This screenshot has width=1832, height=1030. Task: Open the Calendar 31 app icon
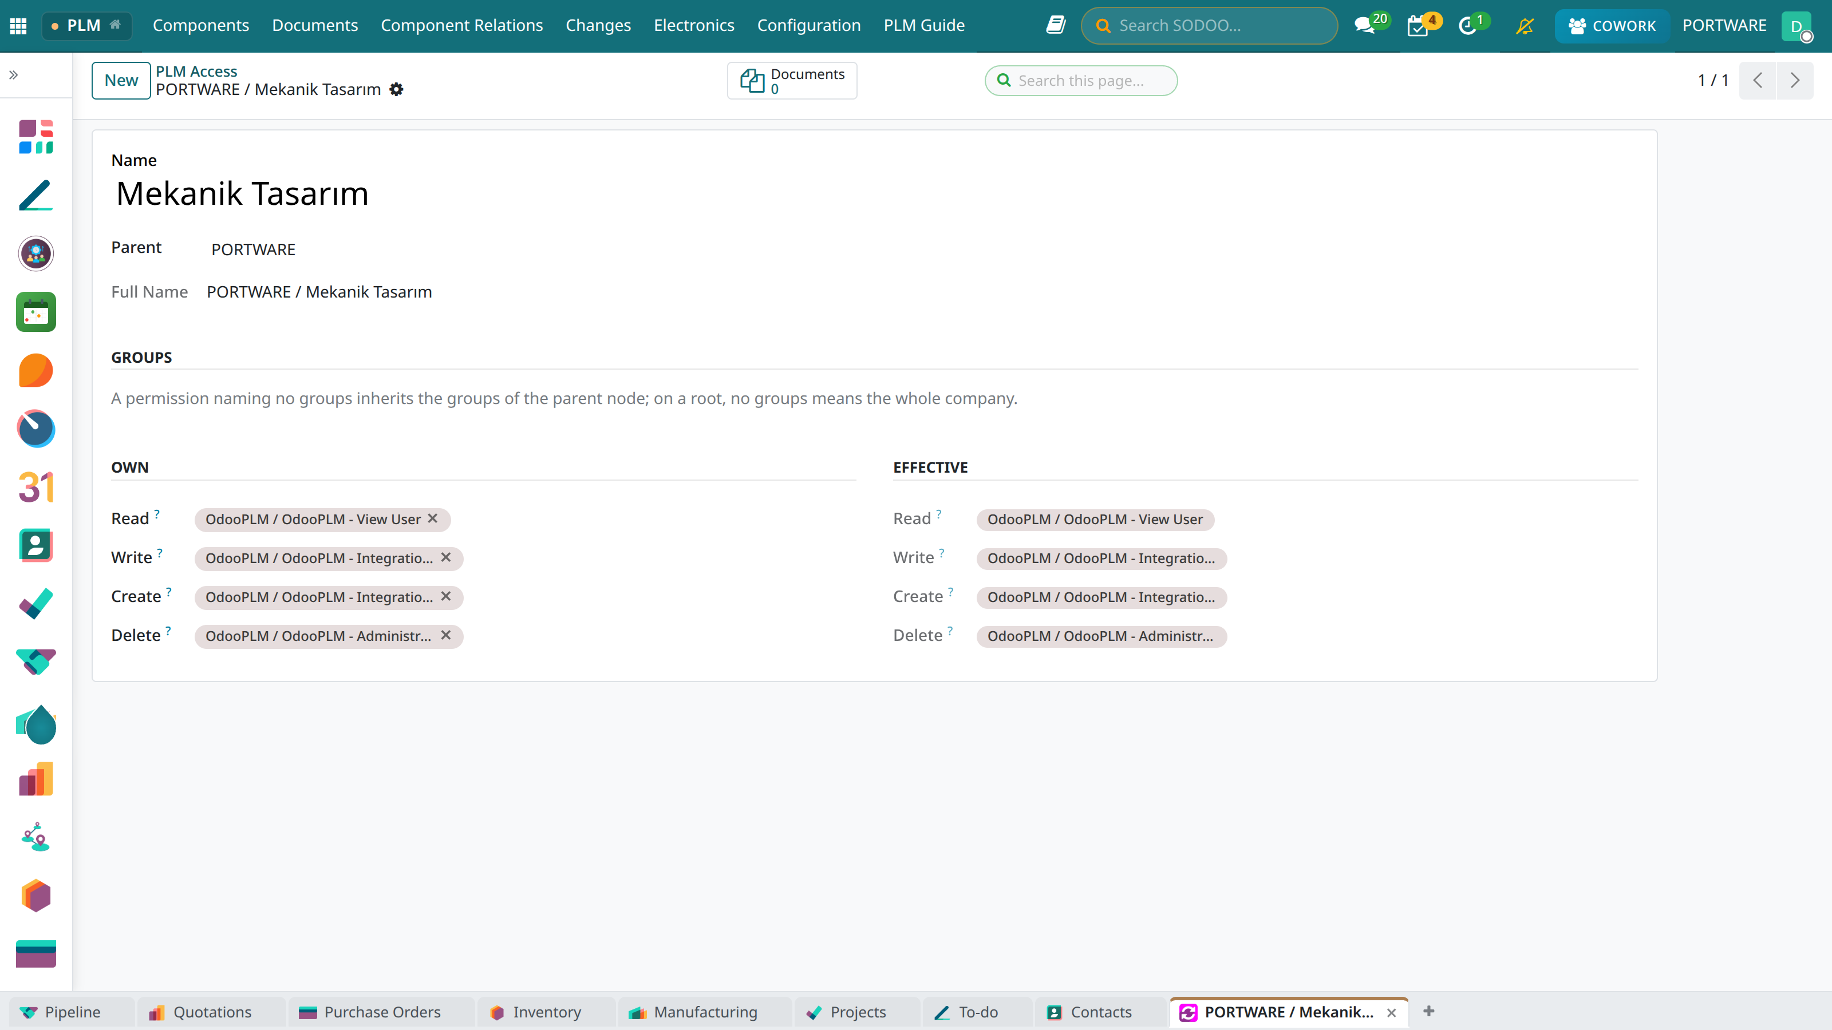click(35, 487)
